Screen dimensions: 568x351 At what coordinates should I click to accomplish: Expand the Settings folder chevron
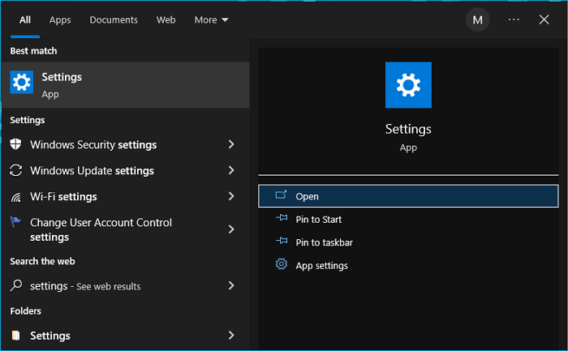click(231, 336)
